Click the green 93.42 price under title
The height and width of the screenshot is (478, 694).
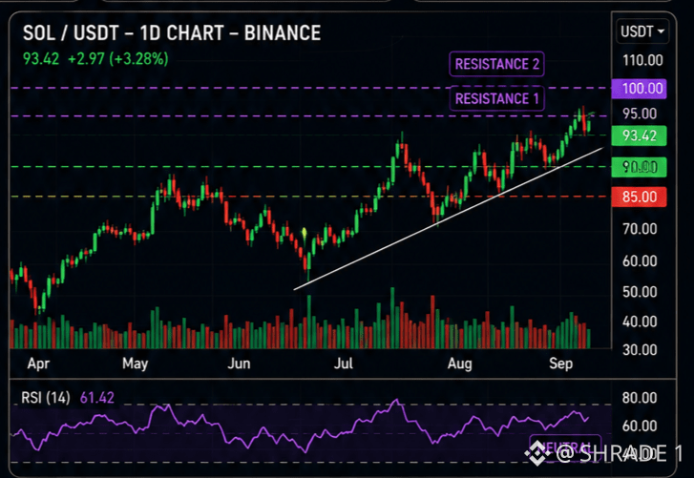pyautogui.click(x=41, y=58)
